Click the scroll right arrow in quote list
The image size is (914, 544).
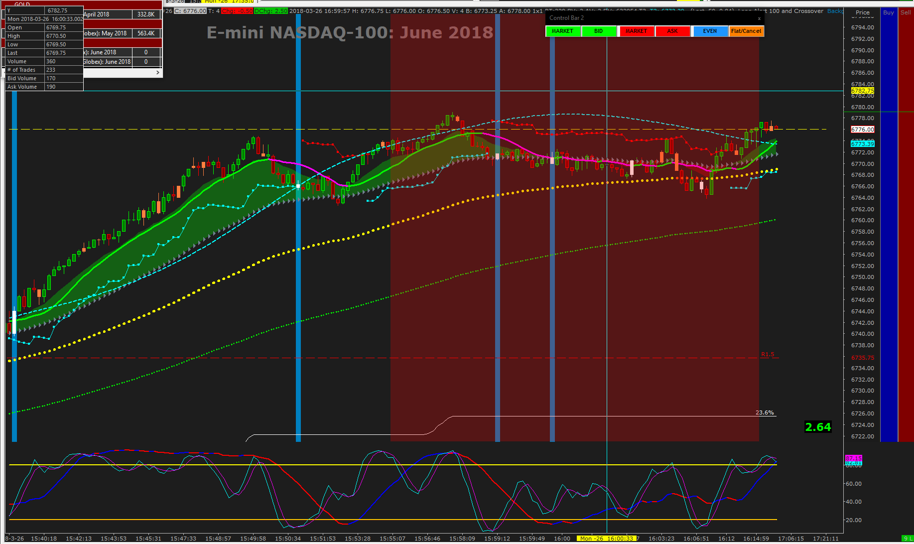point(158,73)
